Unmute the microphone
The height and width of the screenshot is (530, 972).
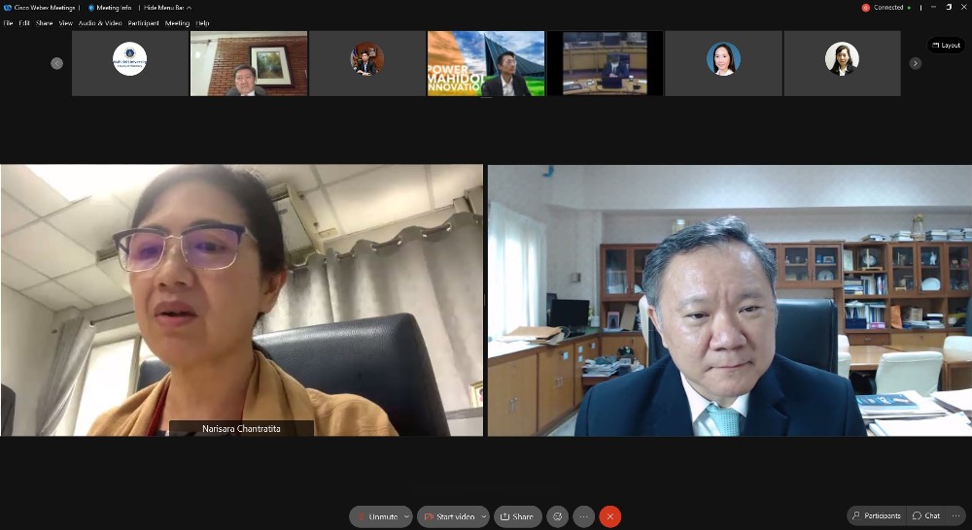[376, 516]
